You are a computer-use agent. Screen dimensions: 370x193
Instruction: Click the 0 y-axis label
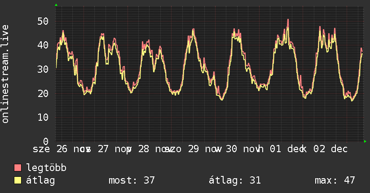coord(46,141)
